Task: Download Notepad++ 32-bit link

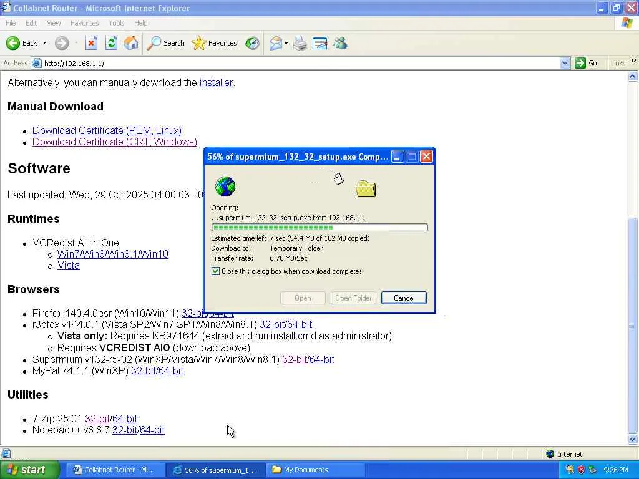Action: click(x=125, y=430)
